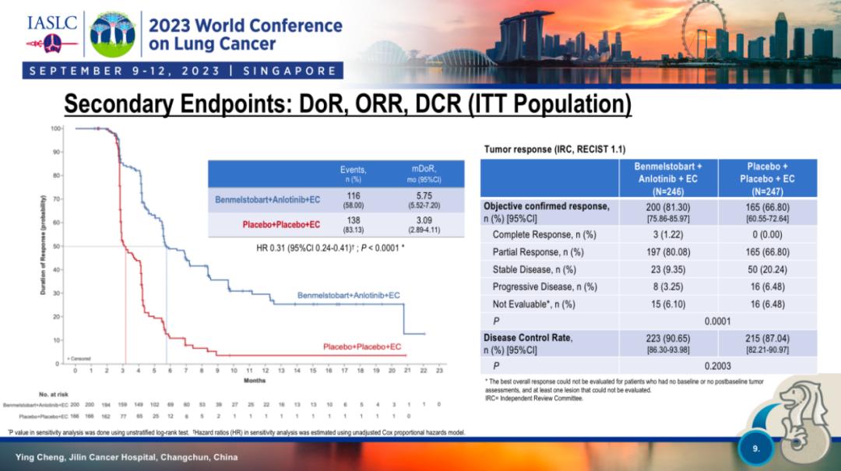
Task: Click the '+ Censored' legend marker
Action: tap(79, 358)
